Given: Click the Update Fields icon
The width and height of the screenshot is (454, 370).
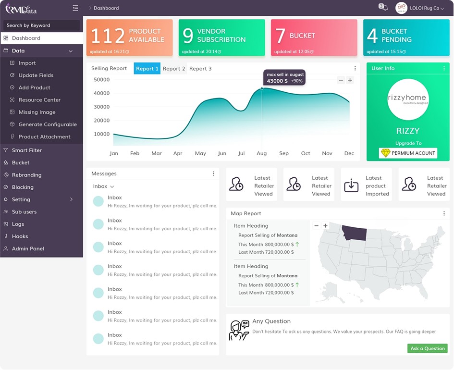Looking at the screenshot, I should point(12,75).
